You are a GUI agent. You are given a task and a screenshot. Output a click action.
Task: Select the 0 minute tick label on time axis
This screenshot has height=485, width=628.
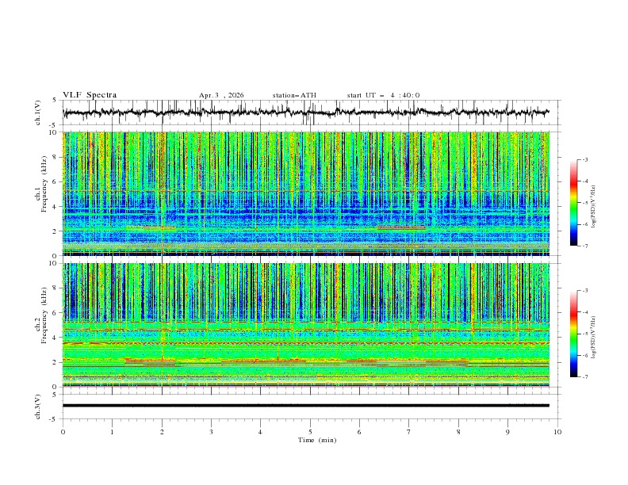coord(63,432)
